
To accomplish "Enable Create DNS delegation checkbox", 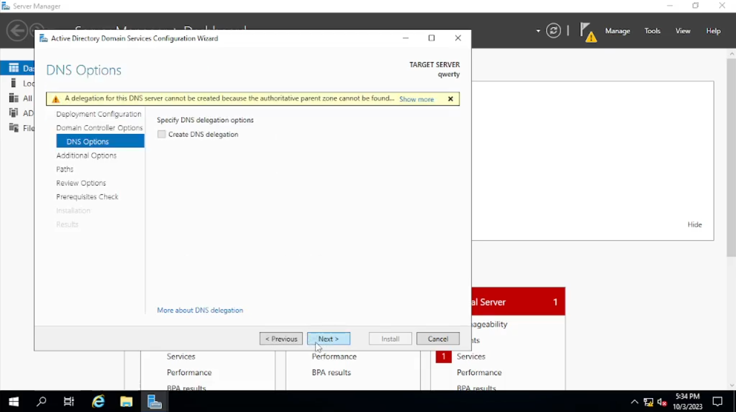I will coord(162,134).
